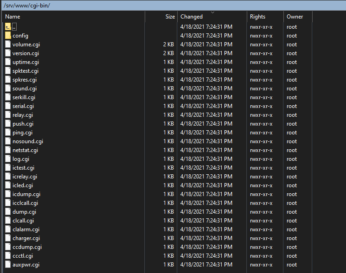Click the parent directory up-arrow icon

tap(8, 27)
